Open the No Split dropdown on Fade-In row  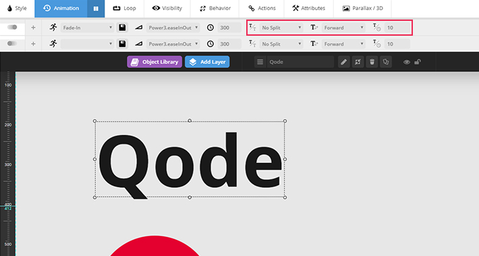pyautogui.click(x=281, y=28)
